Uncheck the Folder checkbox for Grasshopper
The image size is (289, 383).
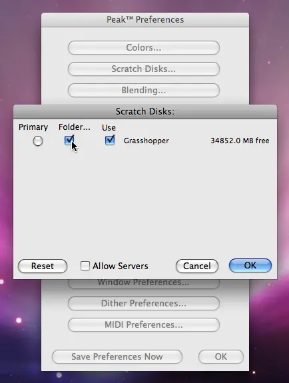pos(69,140)
